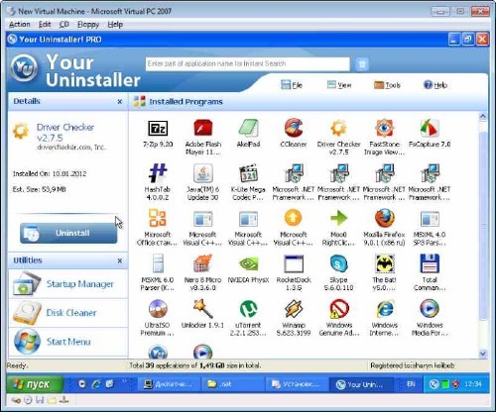Select the Moo0 RightClicker icon
Screen dimensions: 496x412
point(338,218)
